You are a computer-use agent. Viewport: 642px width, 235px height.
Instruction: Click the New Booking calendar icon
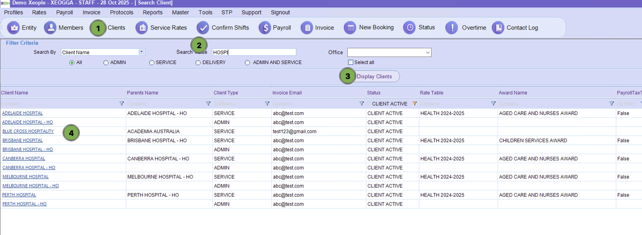tap(350, 28)
